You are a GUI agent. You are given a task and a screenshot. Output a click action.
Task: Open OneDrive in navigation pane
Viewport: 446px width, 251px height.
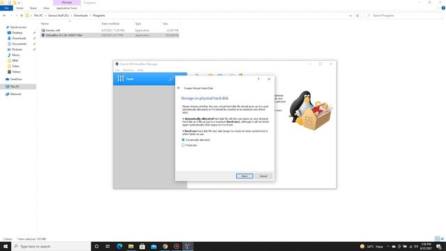[16, 79]
